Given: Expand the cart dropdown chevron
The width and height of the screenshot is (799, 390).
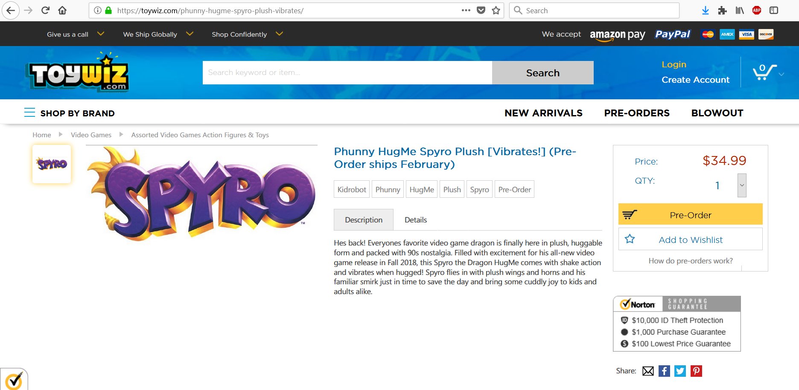Looking at the screenshot, I should (781, 74).
